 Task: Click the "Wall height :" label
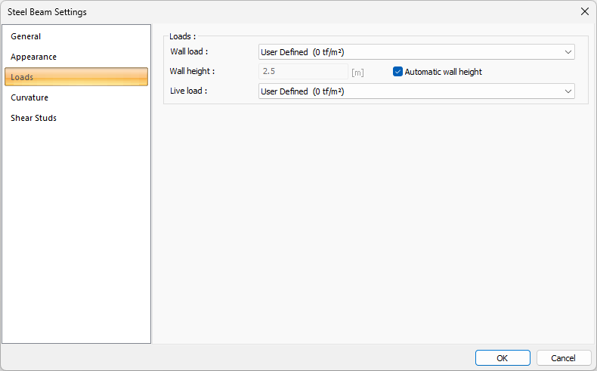(x=193, y=72)
